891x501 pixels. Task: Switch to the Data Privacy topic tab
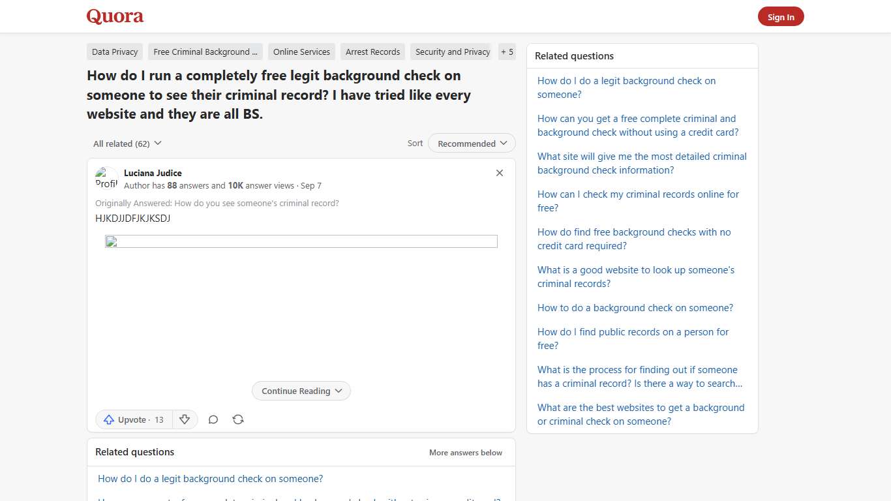tap(114, 52)
